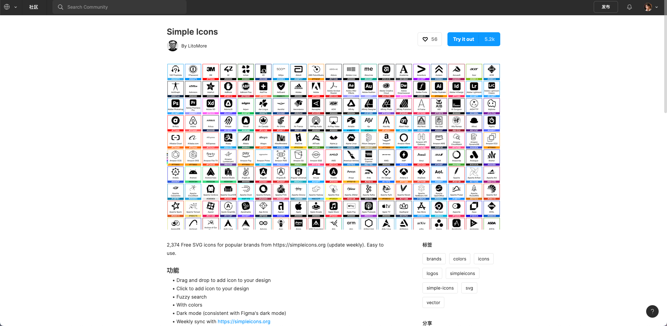Image resolution: width=667 pixels, height=326 pixels.
Task: Click the Alfa Romeo icon tile
Action: pyautogui.click(x=456, y=123)
